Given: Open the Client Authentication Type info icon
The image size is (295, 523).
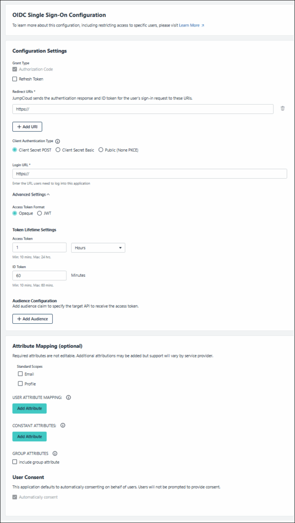Looking at the screenshot, I should 57,141.
